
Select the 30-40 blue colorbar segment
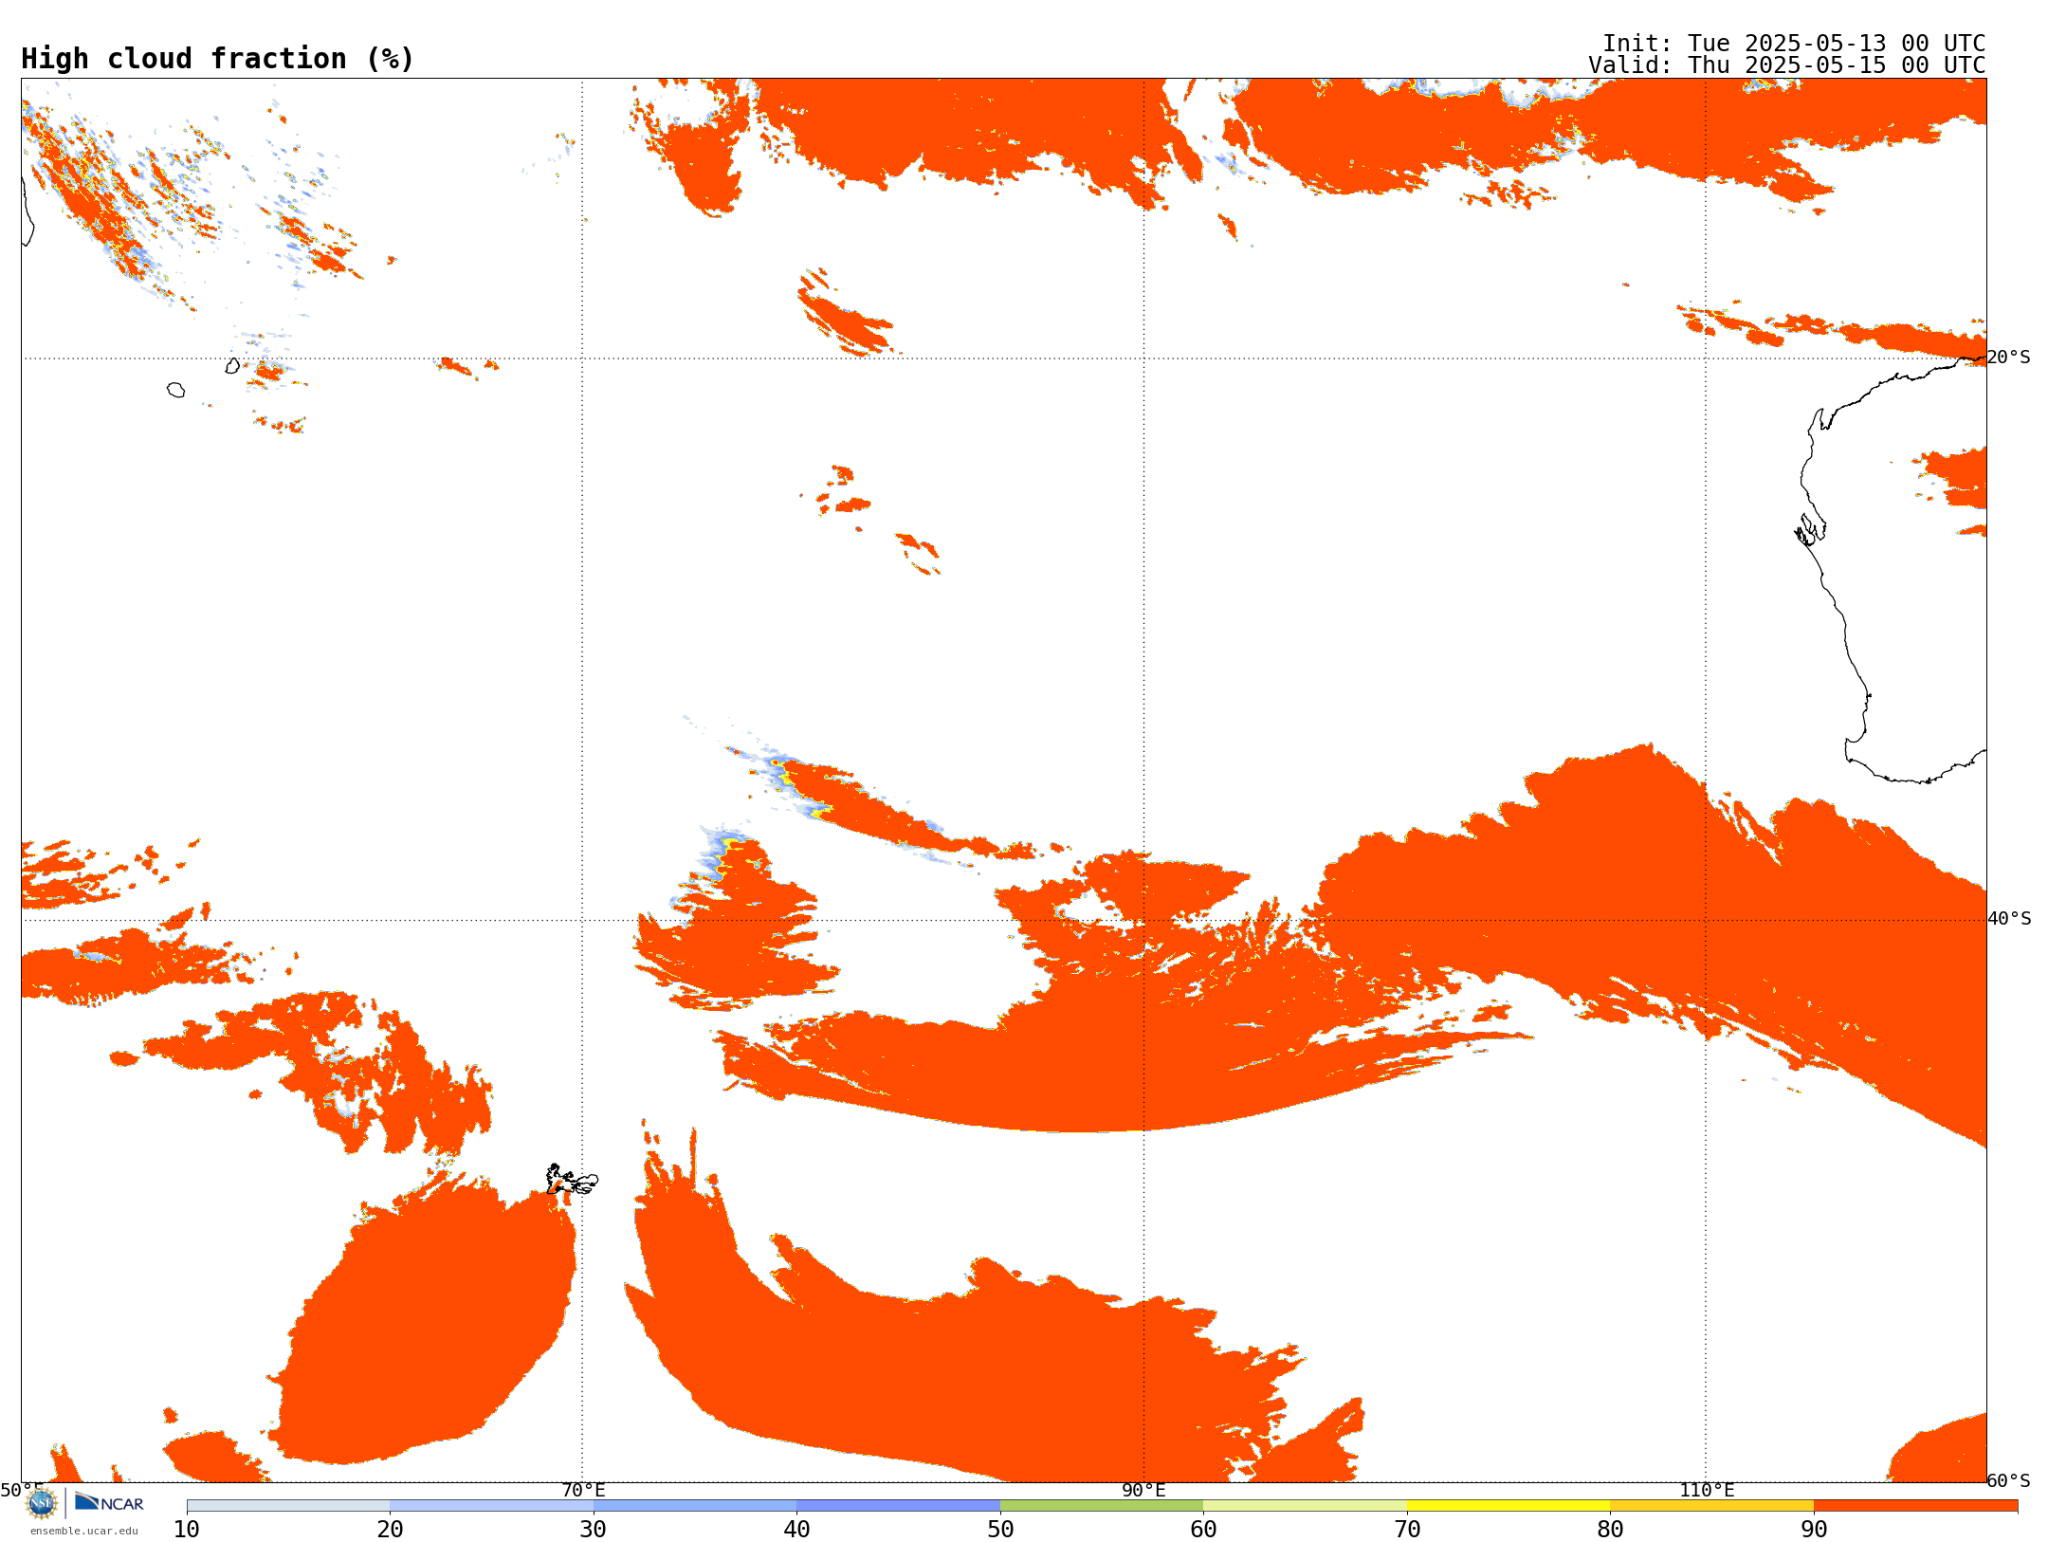[695, 1506]
